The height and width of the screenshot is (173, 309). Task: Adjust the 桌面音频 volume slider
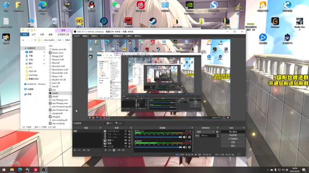(158, 147)
